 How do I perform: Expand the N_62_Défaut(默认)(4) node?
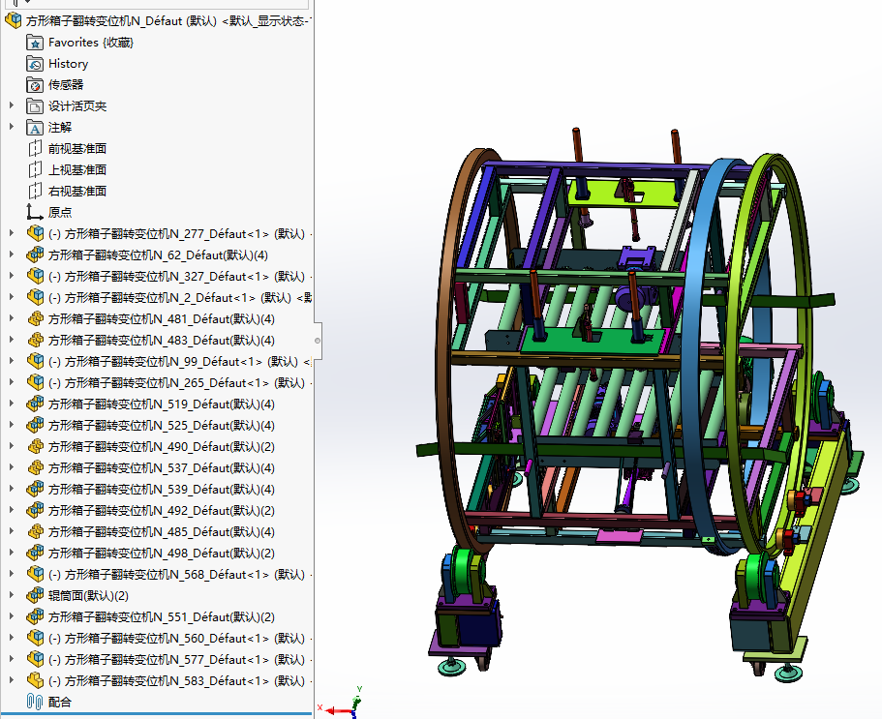pyautogui.click(x=12, y=255)
